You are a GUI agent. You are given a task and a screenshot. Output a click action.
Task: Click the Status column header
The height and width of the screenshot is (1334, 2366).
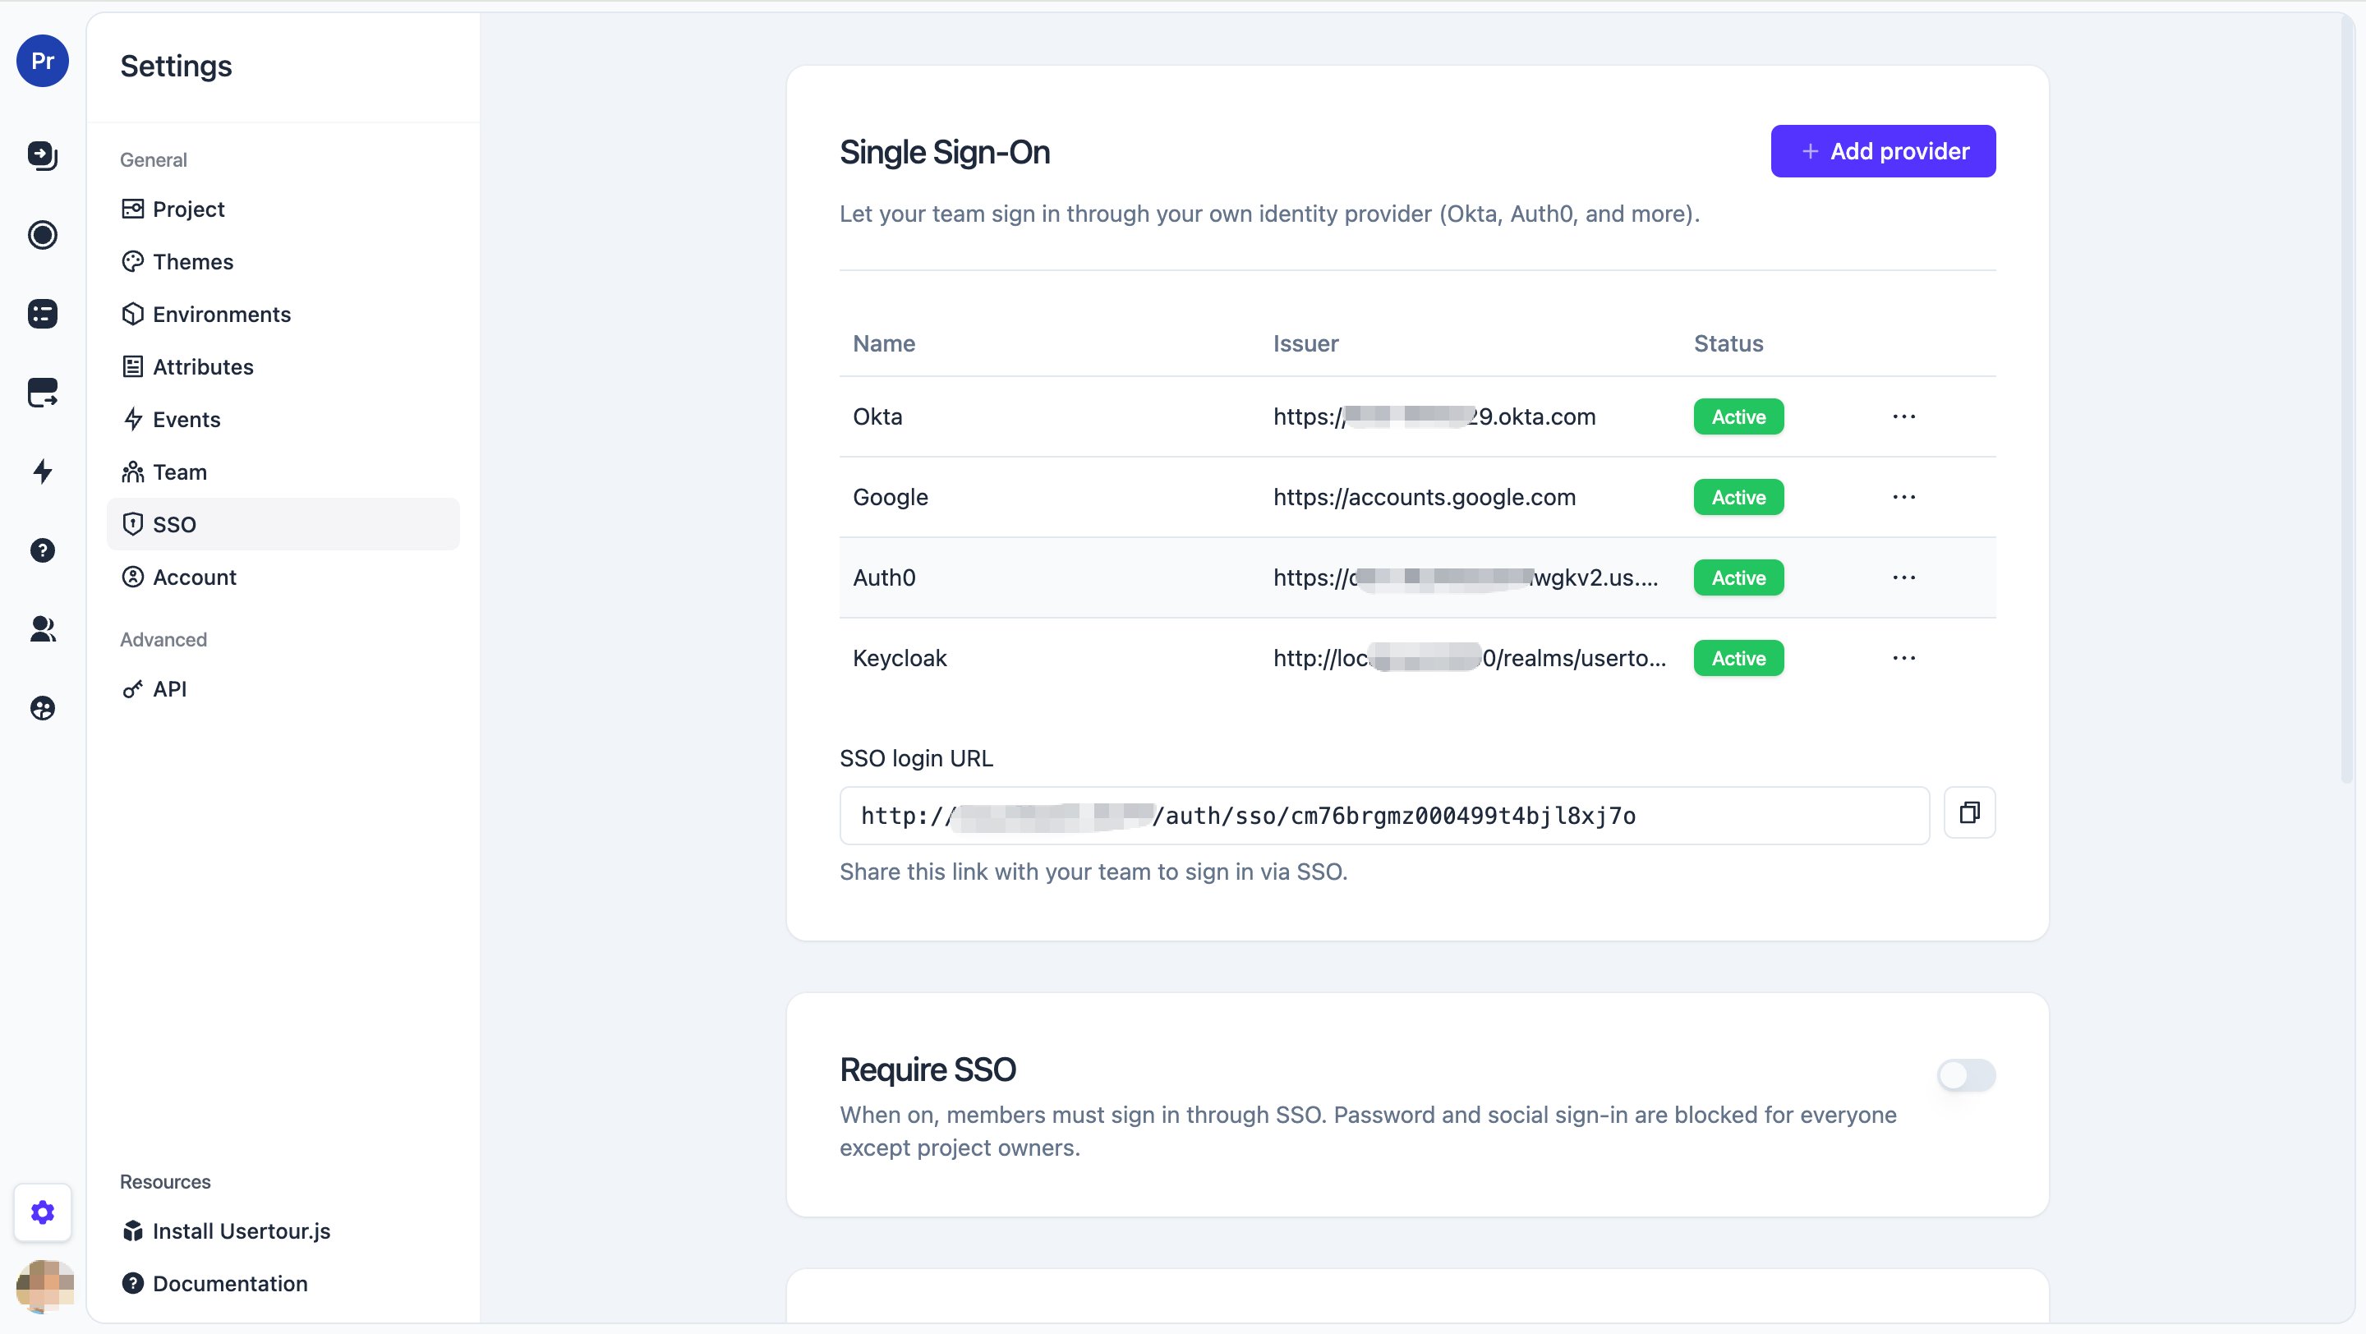tap(1728, 343)
